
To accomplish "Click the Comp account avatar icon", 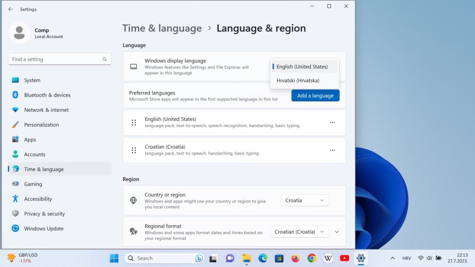I will click(20, 33).
